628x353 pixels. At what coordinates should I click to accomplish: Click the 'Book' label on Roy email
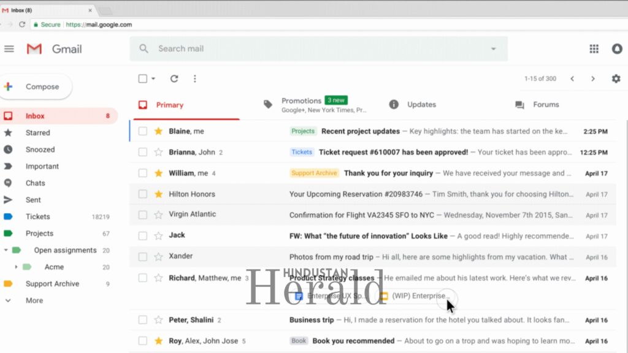point(299,341)
